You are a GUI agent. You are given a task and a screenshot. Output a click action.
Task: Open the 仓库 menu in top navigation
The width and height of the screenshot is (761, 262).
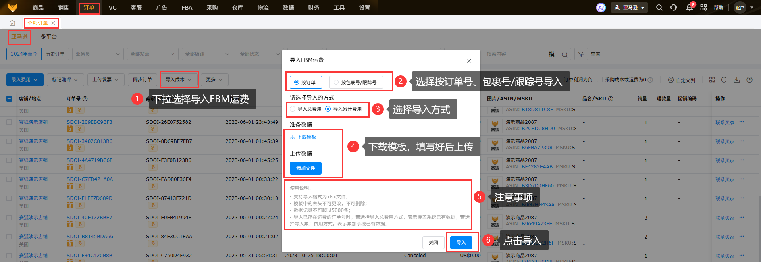(237, 8)
